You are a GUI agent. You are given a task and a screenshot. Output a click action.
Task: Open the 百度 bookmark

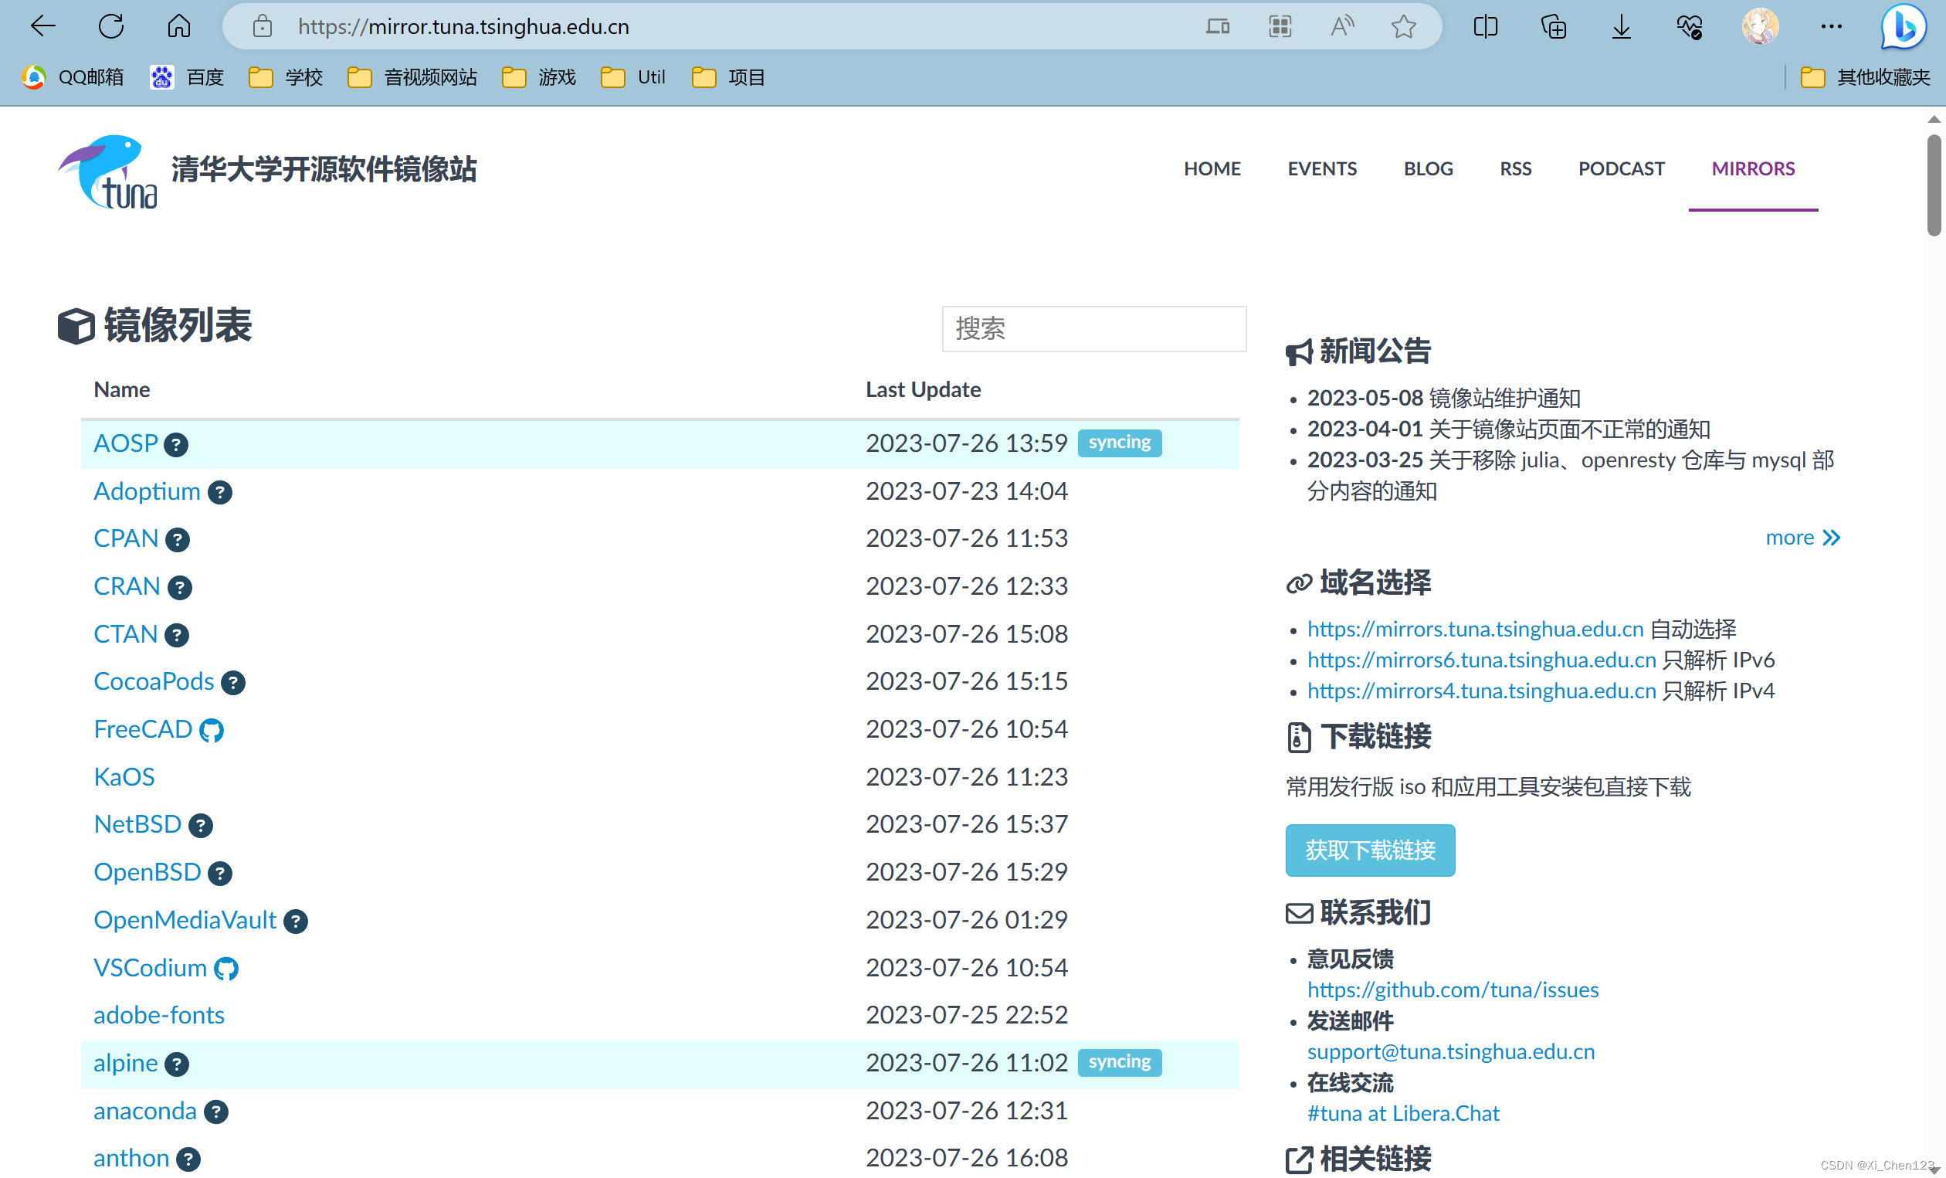187,77
